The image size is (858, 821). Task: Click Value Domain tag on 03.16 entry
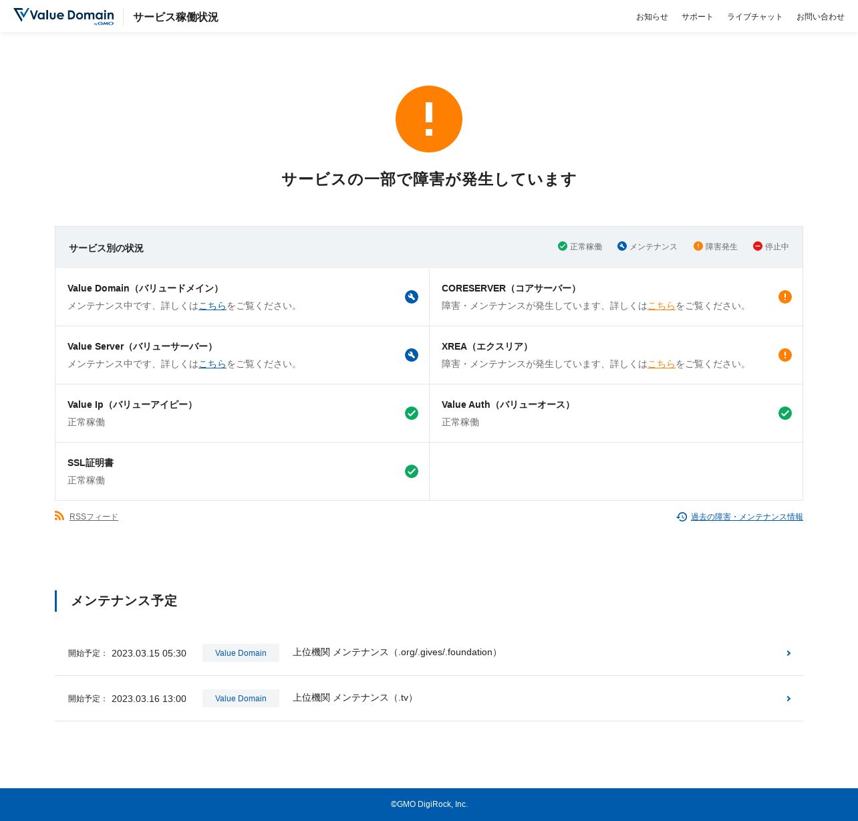(x=241, y=699)
